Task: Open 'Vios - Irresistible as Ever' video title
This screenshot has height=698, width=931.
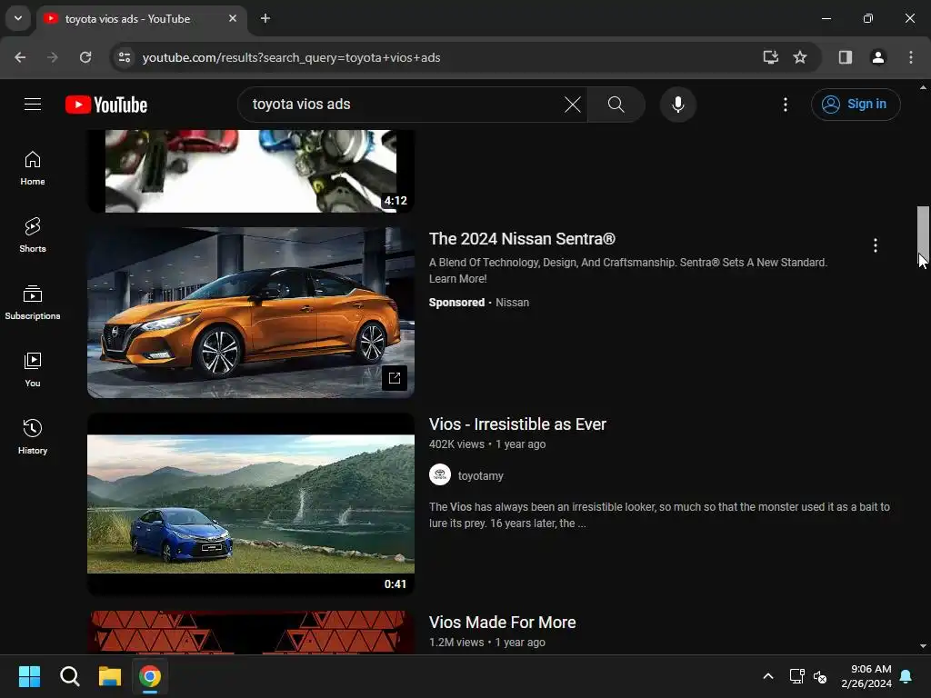Action: [x=517, y=424]
